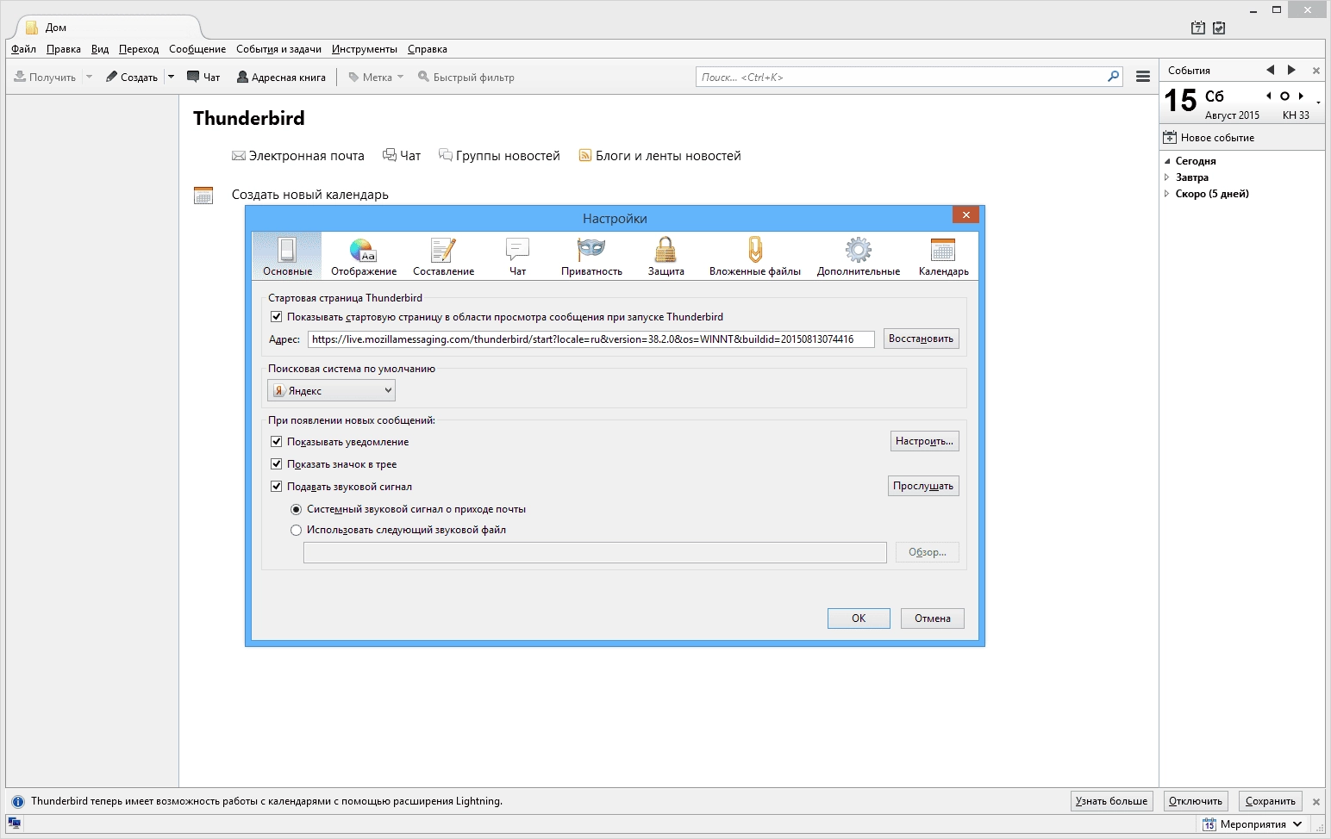This screenshot has height=839, width=1331.
Task: Open the hamburger application menu
Action: pyautogui.click(x=1143, y=77)
